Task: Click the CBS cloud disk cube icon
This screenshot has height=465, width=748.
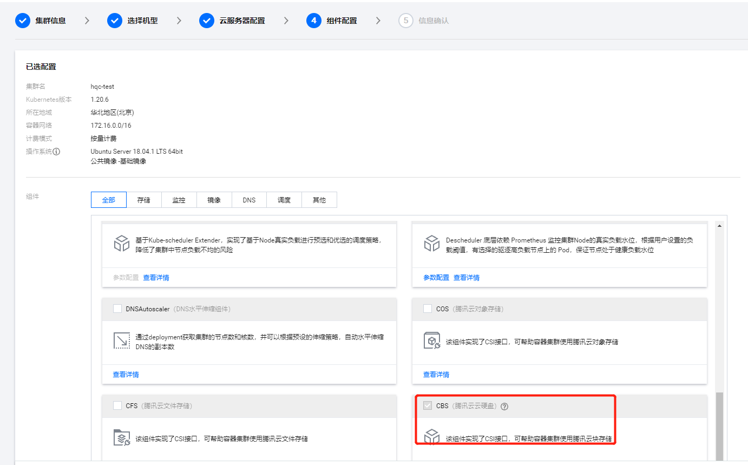Action: (431, 437)
